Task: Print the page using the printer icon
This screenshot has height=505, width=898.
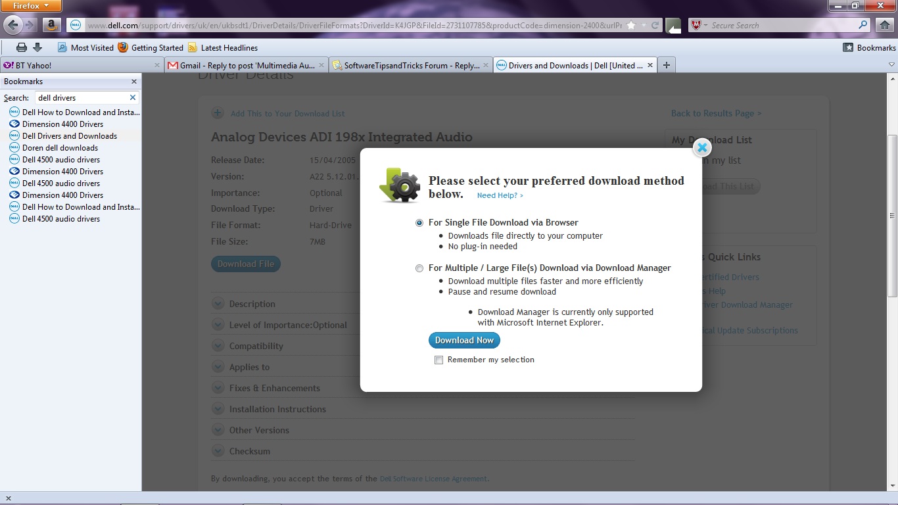Action: 22,47
